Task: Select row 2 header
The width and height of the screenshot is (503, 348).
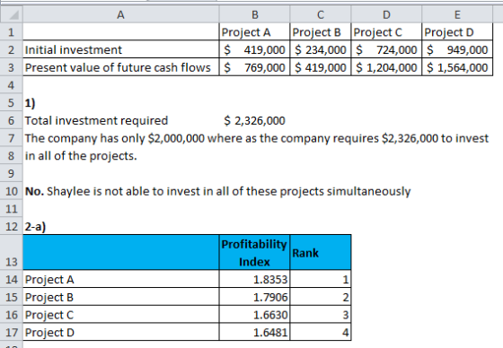Action: pyautogui.click(x=12, y=49)
